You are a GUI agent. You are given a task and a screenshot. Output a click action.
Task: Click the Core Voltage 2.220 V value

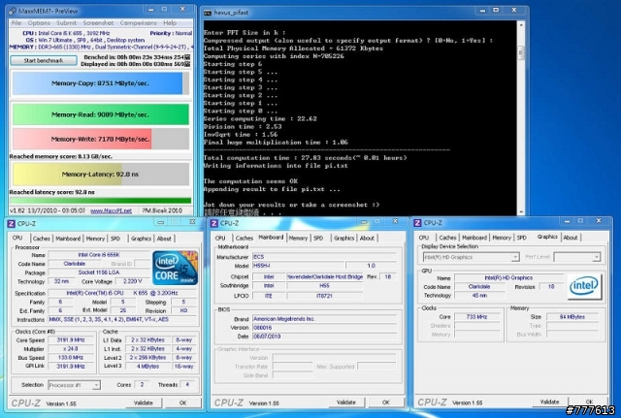coord(133,281)
